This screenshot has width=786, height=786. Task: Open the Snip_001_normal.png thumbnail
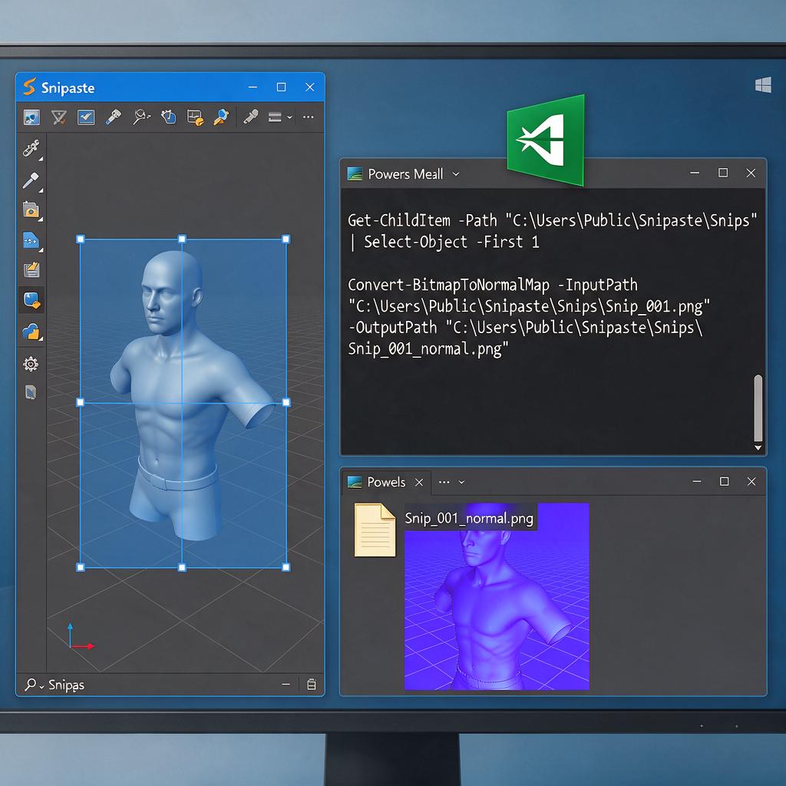pos(497,596)
